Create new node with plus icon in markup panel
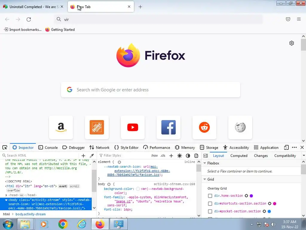The image size is (306, 230). 83,156
